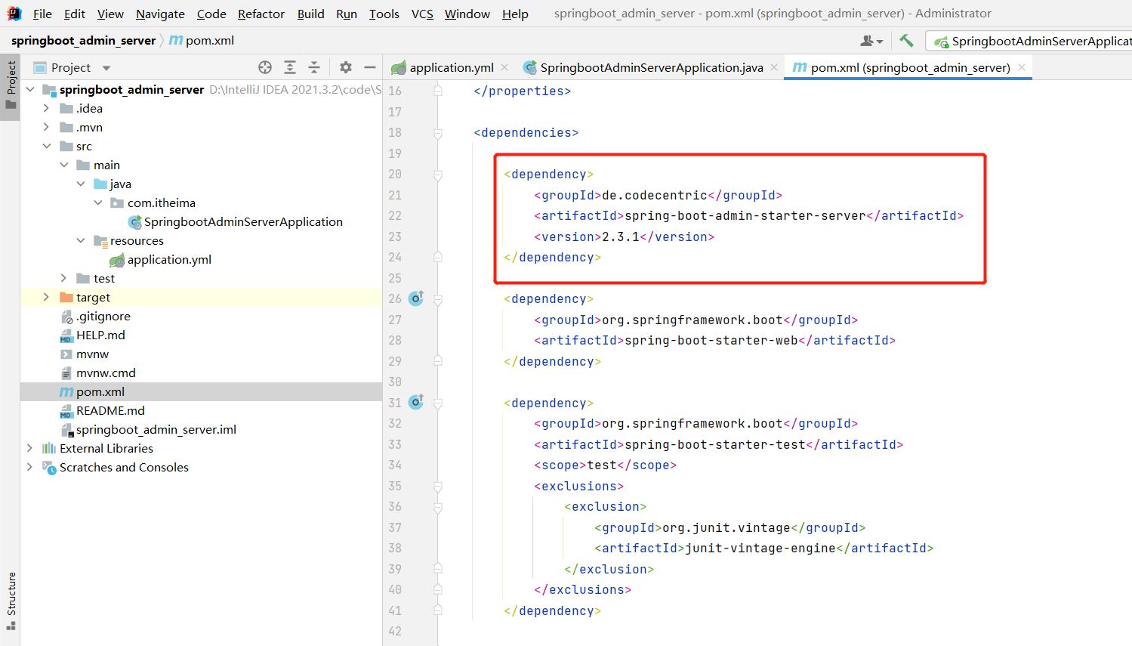Viewport: 1132px width, 646px height.
Task: Open Project panel settings gear
Action: coord(346,67)
